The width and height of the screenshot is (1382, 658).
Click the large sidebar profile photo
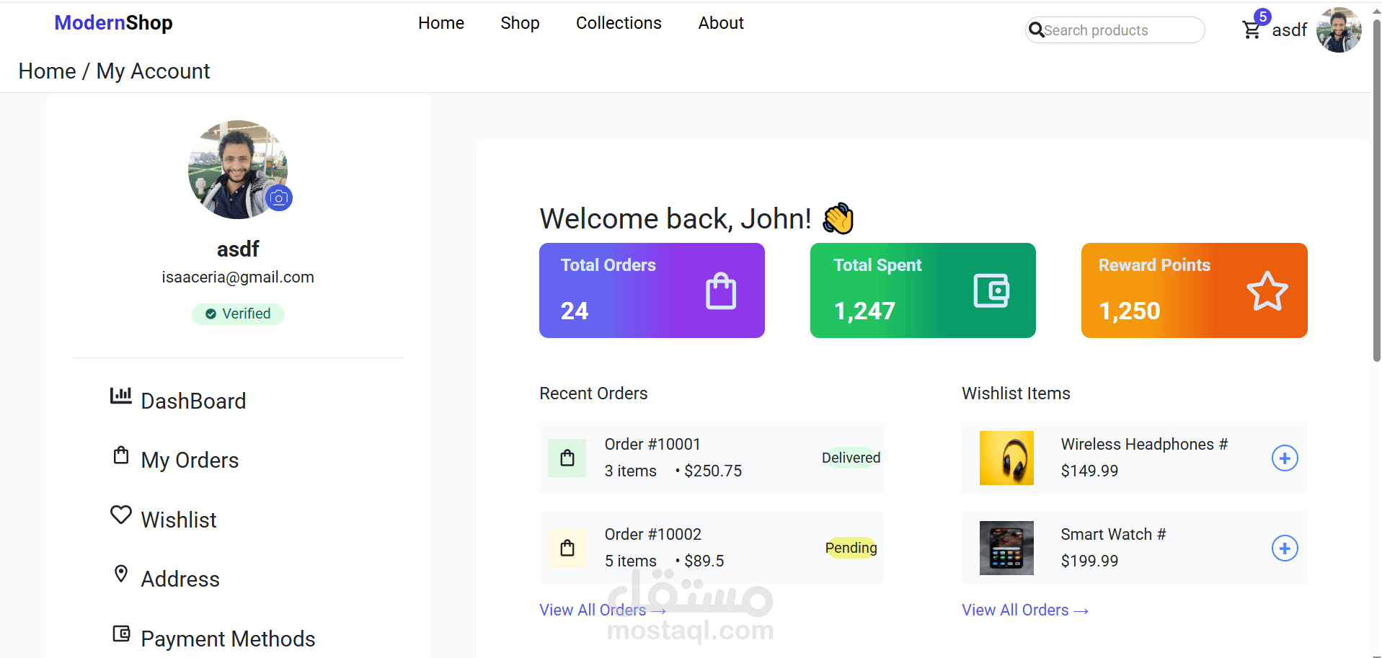(238, 169)
